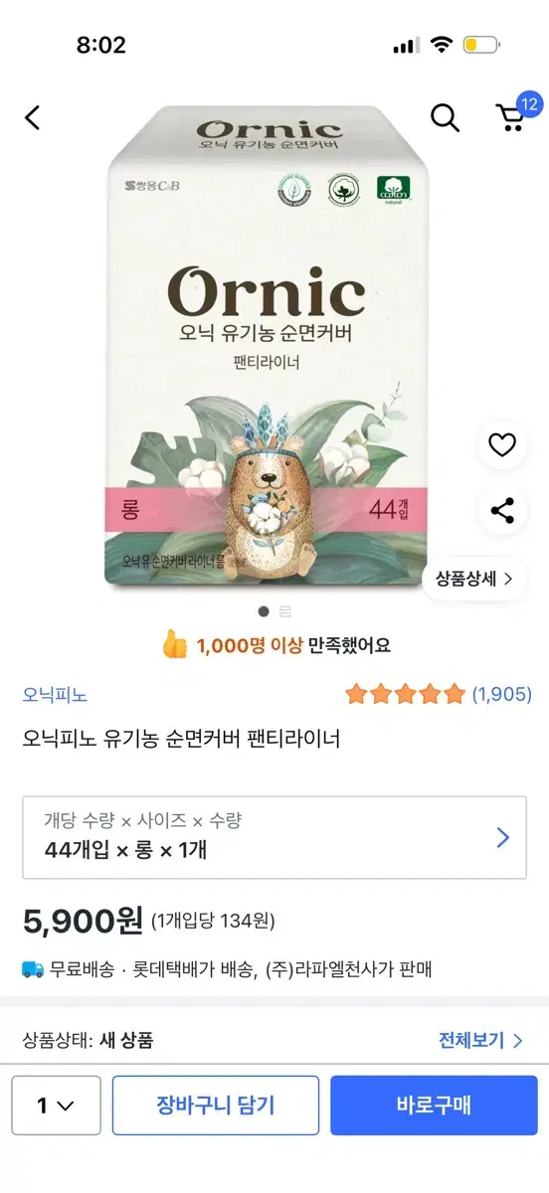Tap the Ornic product image
The height and width of the screenshot is (1193, 549).
[x=268, y=347]
